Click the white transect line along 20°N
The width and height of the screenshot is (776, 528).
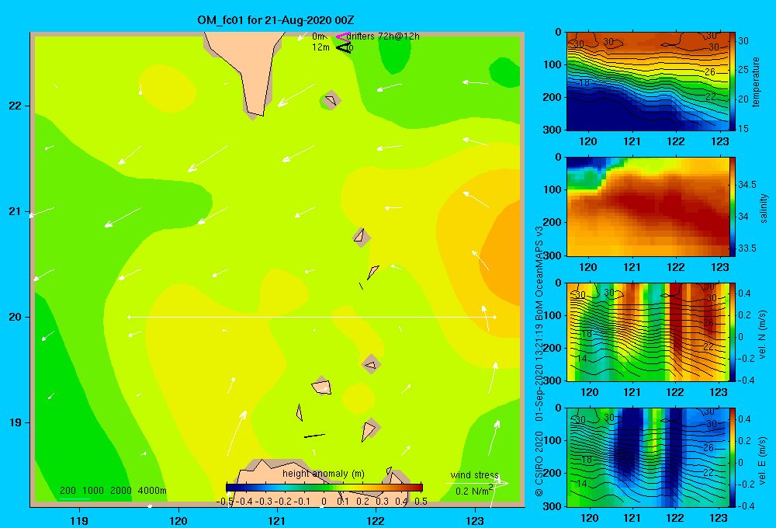pos(312,317)
